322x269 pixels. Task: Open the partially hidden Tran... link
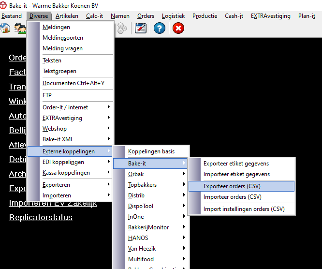17,87
